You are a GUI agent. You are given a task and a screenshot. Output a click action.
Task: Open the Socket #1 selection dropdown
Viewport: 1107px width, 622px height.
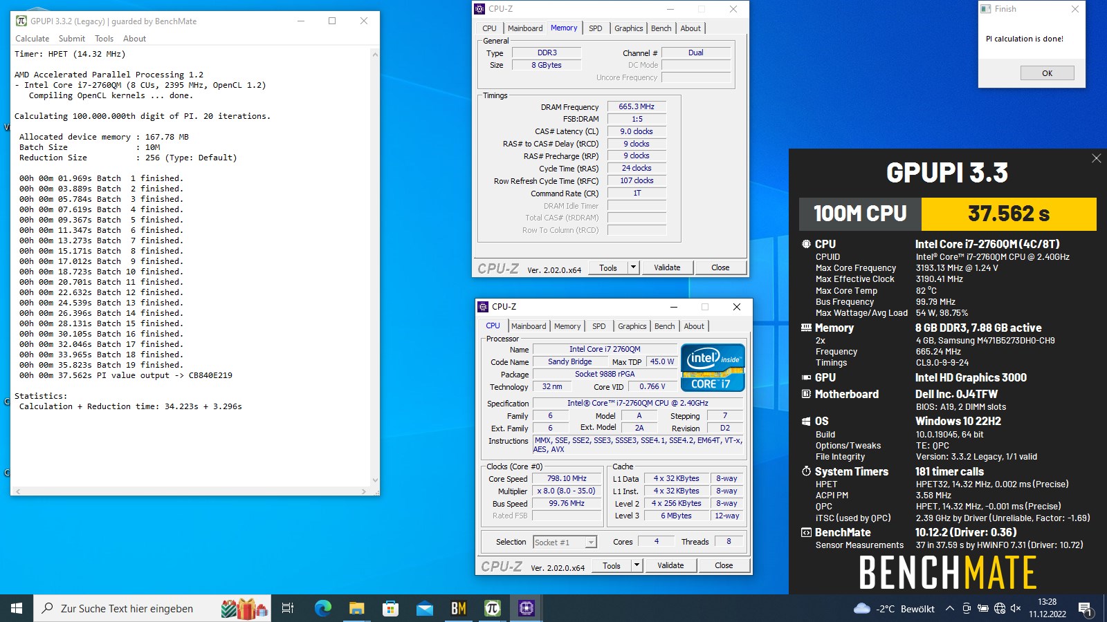point(565,543)
